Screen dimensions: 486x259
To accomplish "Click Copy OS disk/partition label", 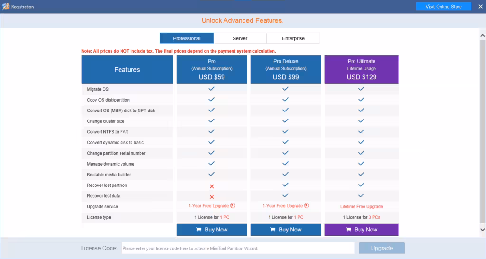I will click(x=108, y=100).
